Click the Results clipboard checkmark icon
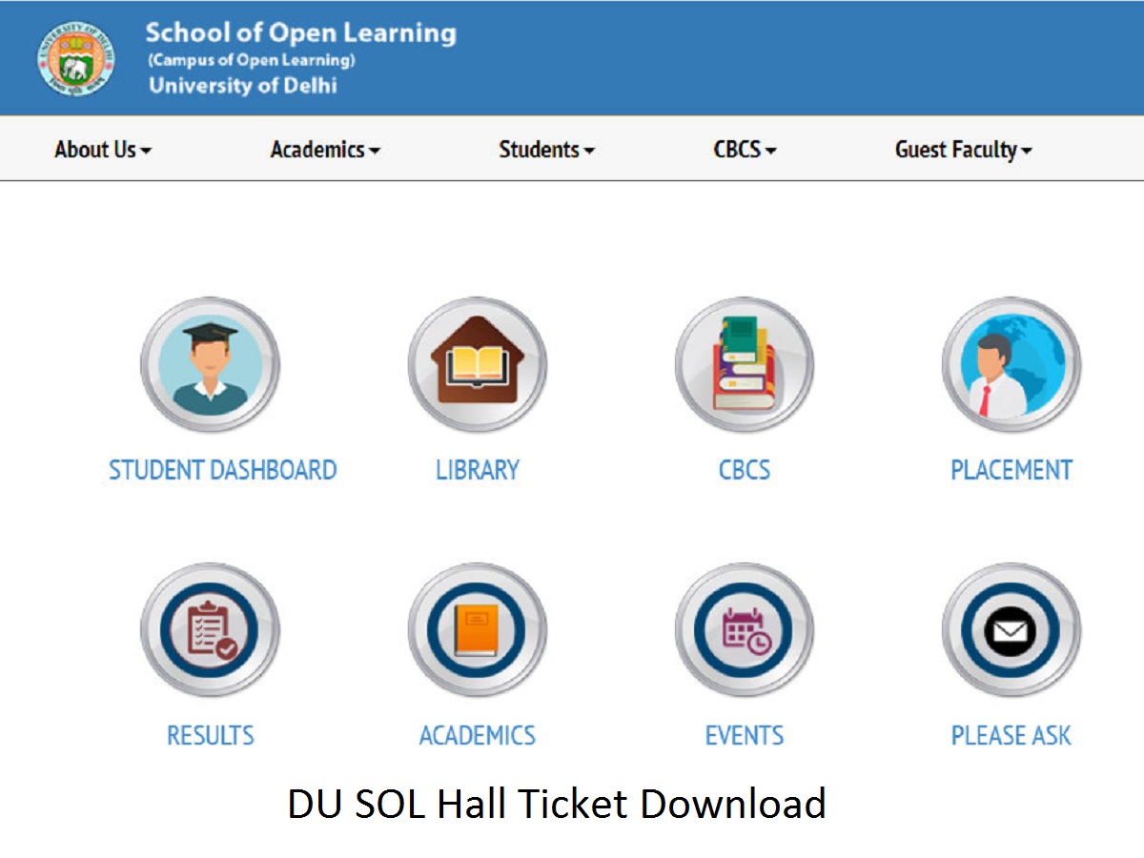1144x858 pixels. (210, 631)
